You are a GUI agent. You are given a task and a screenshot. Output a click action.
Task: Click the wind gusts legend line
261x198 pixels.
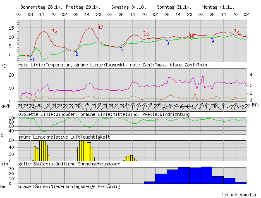[104, 114]
